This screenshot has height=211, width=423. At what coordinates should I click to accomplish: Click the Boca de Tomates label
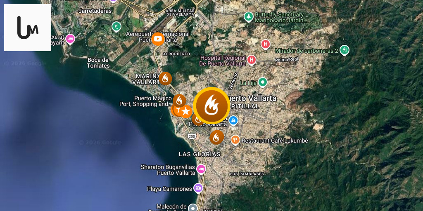[x=98, y=63]
